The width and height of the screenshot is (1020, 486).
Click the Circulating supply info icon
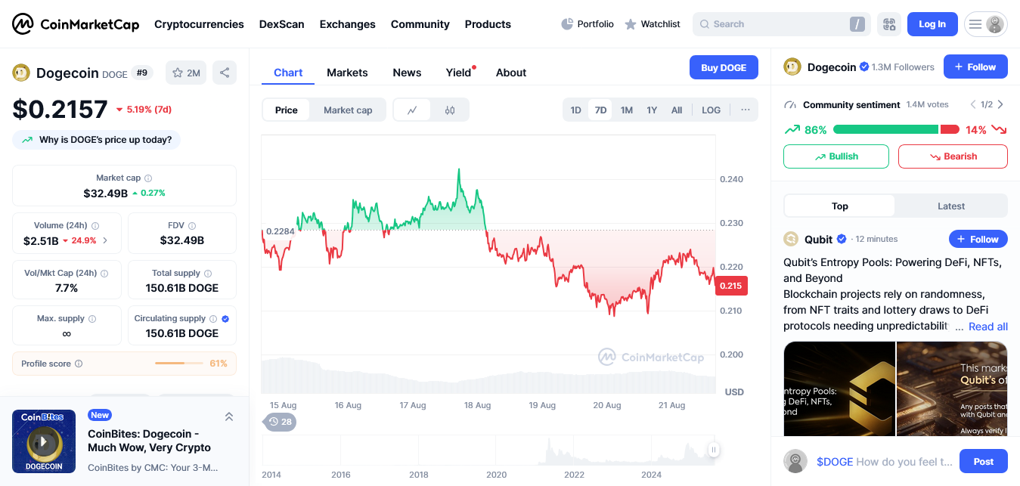[213, 319]
